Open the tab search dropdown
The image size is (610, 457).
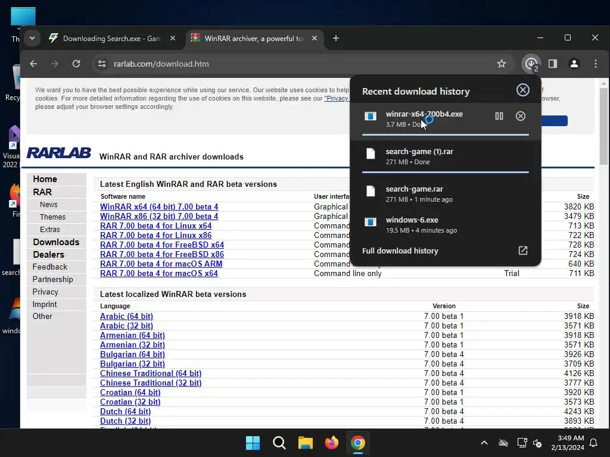32,38
